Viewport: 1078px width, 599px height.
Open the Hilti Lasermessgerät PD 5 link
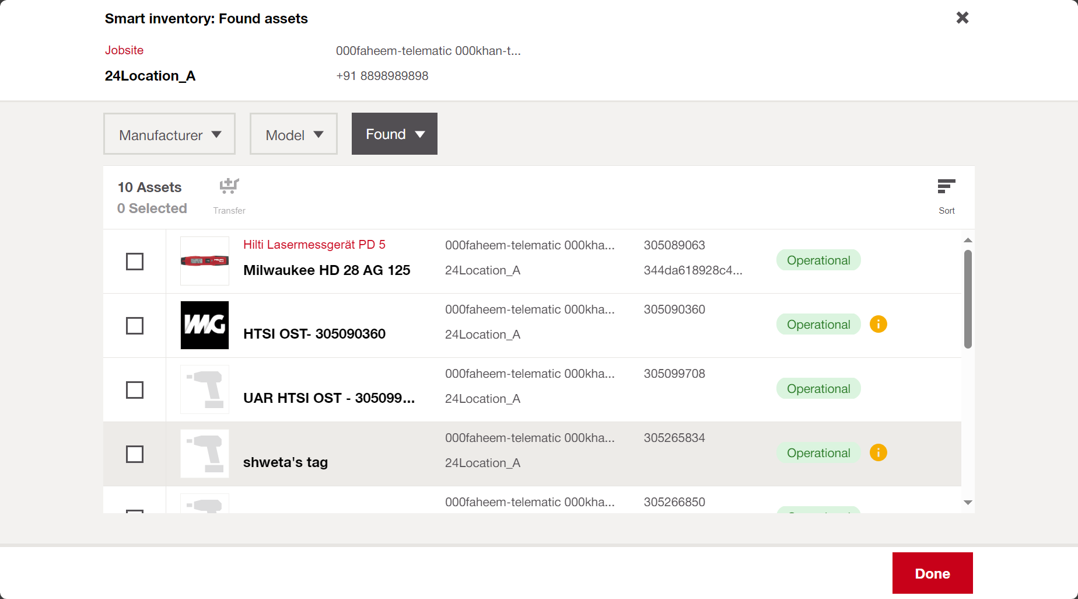[x=314, y=245]
